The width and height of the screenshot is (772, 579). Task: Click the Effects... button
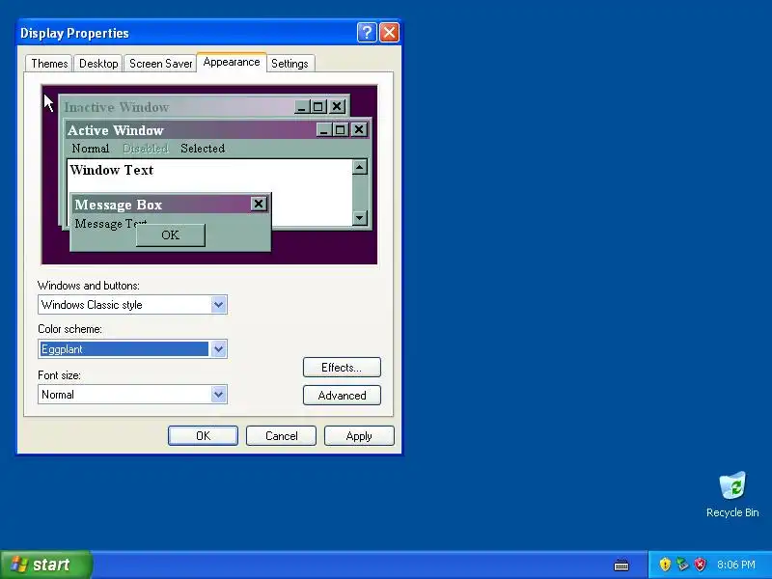[x=342, y=368]
